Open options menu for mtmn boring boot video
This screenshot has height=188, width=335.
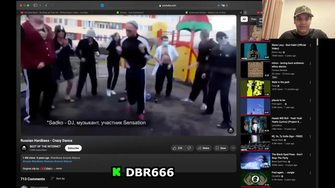click(x=310, y=63)
